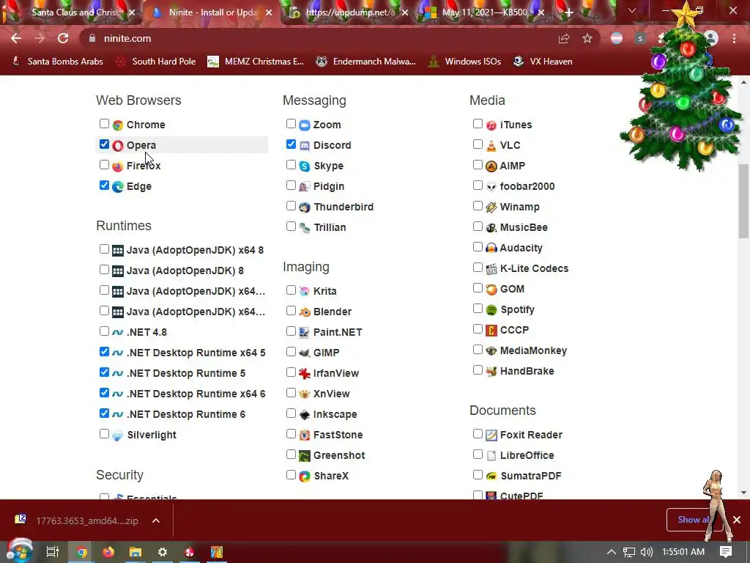Uncheck the Discord checkbox

click(291, 144)
